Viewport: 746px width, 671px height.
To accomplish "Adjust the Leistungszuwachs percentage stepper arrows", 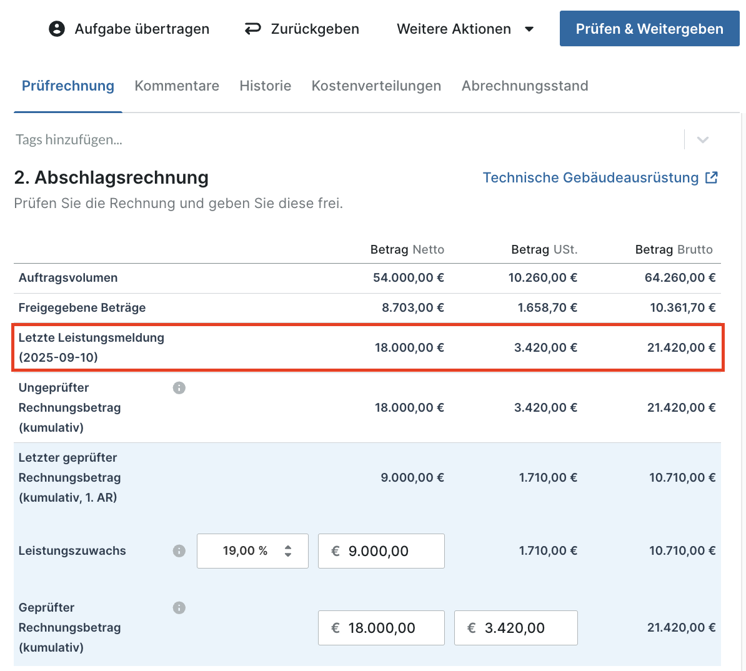I will (288, 551).
